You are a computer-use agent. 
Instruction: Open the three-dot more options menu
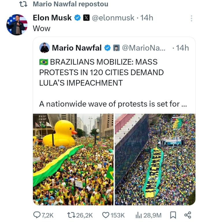(x=191, y=18)
